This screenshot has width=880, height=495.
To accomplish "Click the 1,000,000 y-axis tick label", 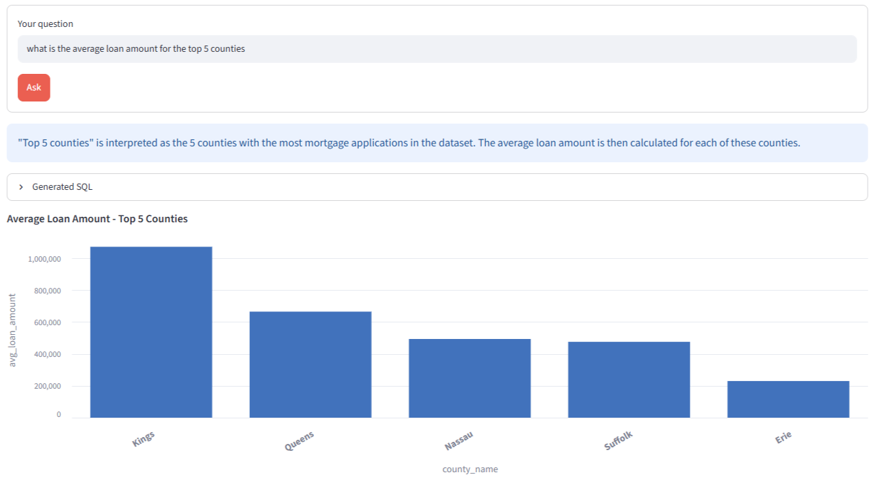I will 45,259.
